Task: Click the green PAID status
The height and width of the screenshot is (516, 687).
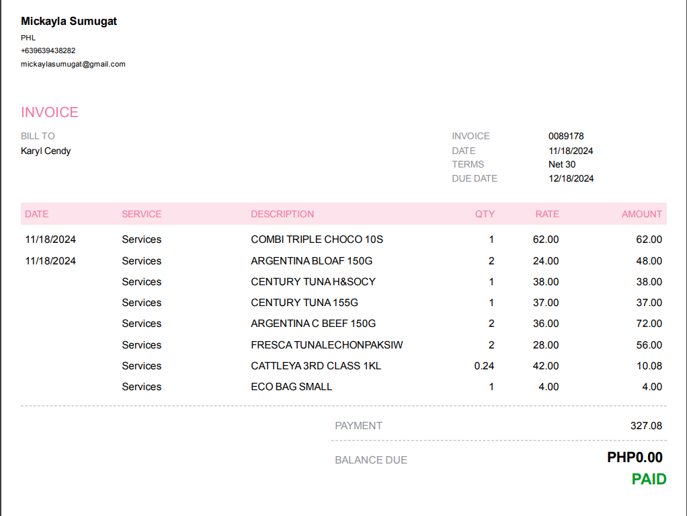Action: click(649, 479)
